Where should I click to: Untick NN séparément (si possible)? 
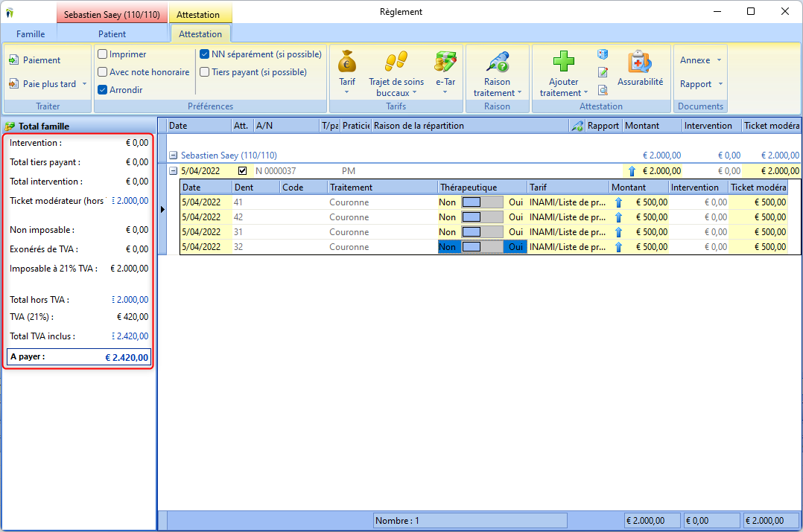[x=204, y=54]
